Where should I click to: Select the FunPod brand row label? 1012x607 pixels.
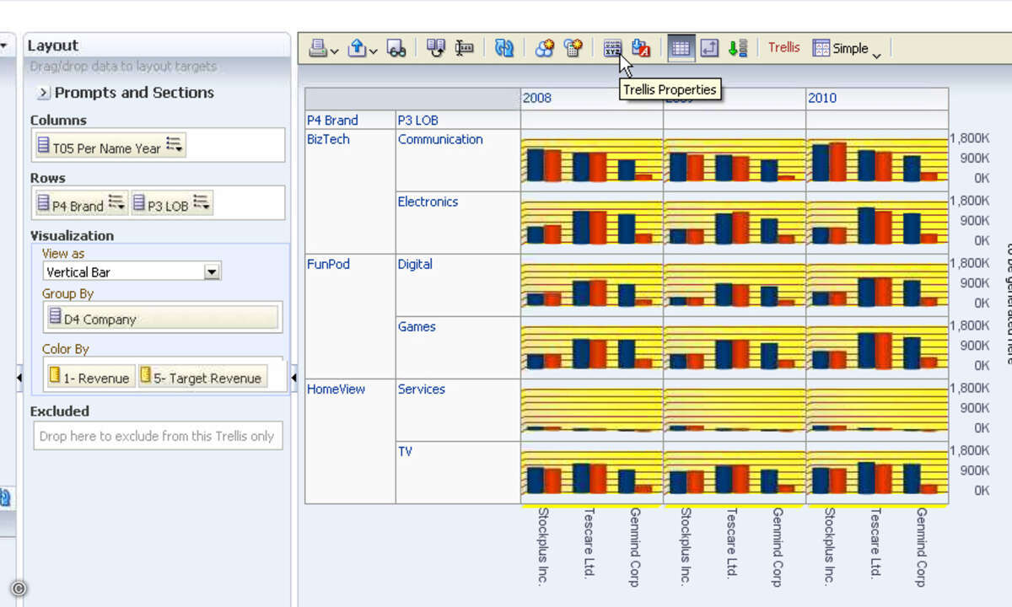[328, 264]
